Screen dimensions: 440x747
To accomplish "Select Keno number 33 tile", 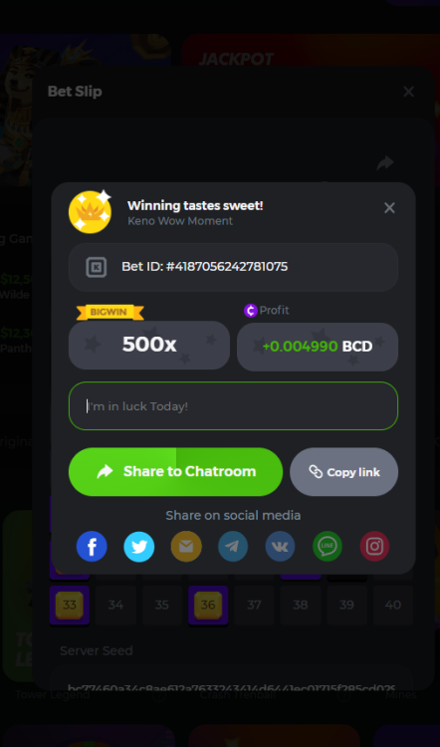I will pos(70,605).
